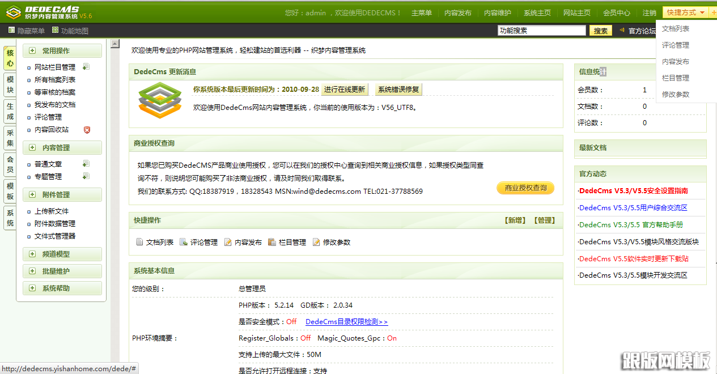Collapse the 常用操作 section
The image size is (717, 374).
(62, 51)
